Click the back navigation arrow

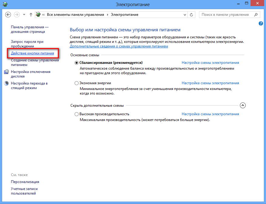coord(8,15)
